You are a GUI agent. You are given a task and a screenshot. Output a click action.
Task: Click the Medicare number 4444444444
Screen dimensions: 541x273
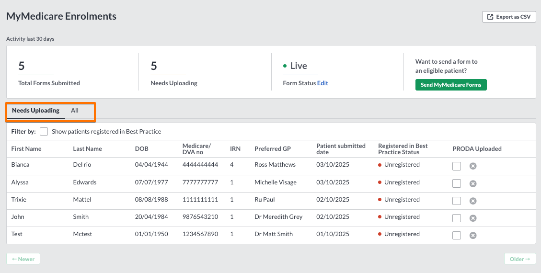200,165
